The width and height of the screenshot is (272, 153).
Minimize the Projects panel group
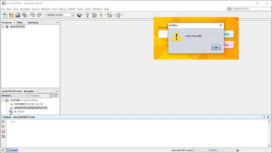57,23
